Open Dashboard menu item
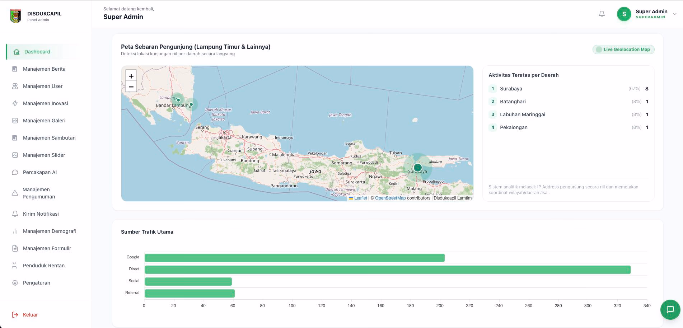 tap(42, 52)
